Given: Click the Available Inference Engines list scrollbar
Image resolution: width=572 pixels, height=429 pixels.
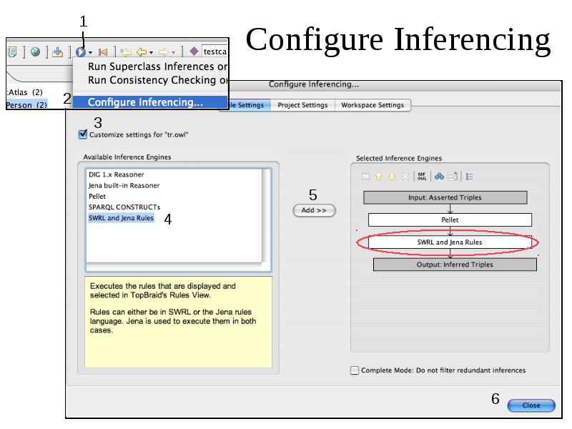Looking at the screenshot, I should pos(266,215).
